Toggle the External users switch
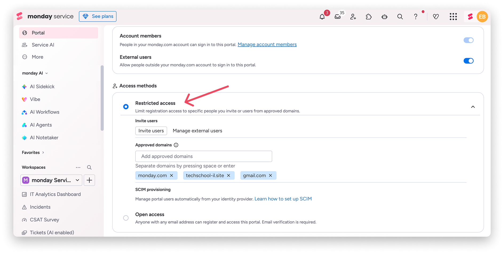 click(x=469, y=61)
